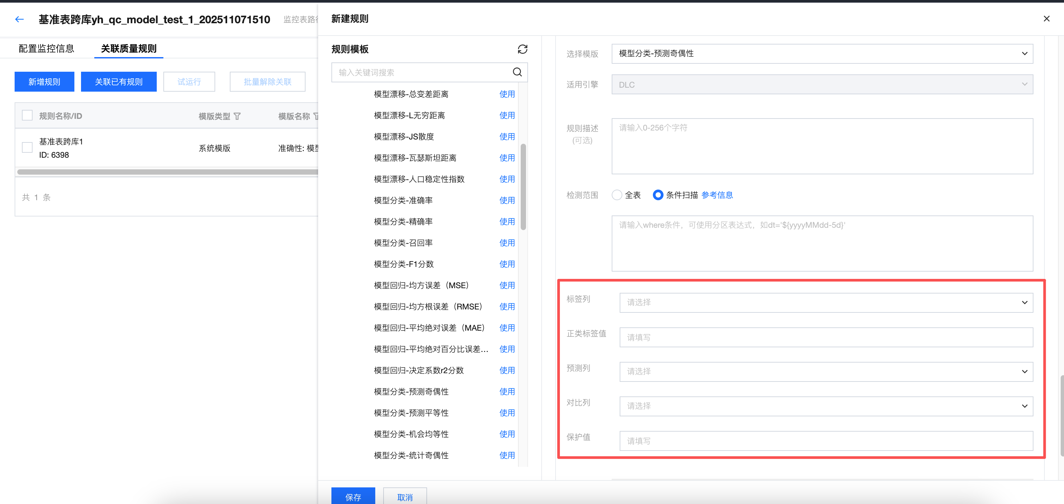This screenshot has height=504, width=1064.
Task: Select the 全表 radio button
Action: pos(617,195)
